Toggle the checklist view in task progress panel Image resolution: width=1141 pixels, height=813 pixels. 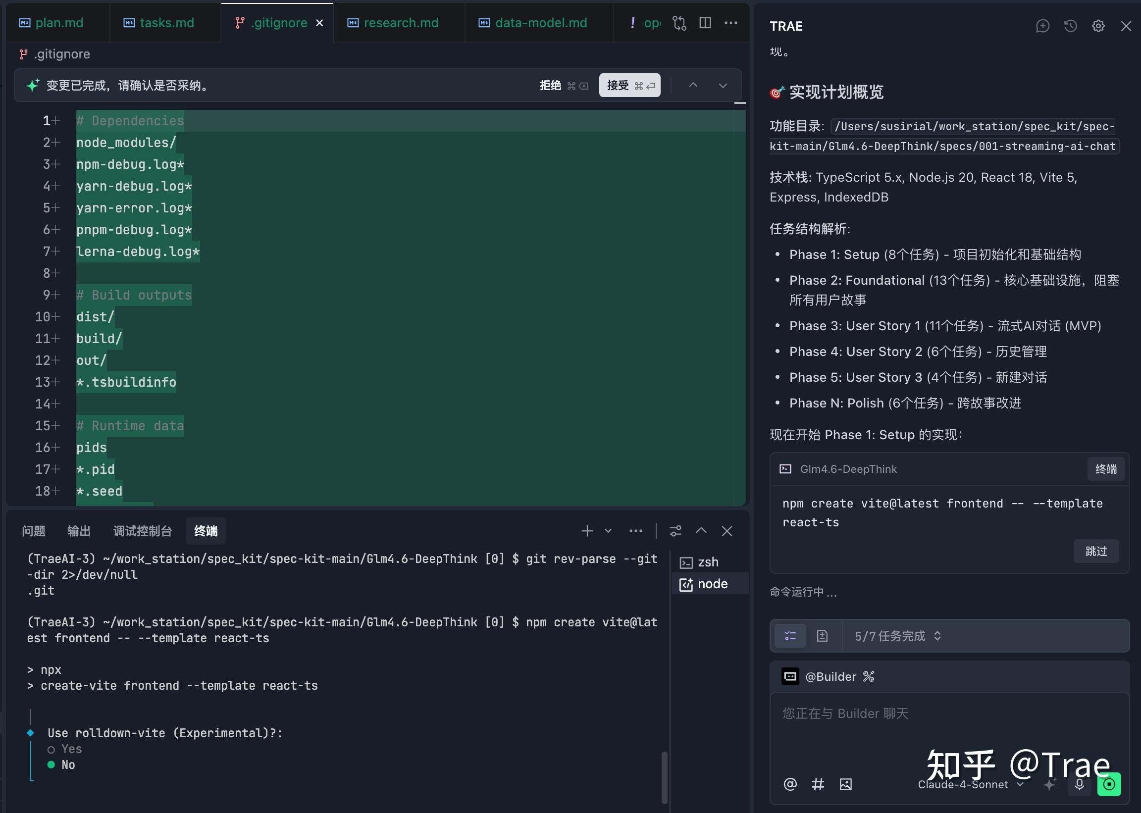click(x=790, y=636)
